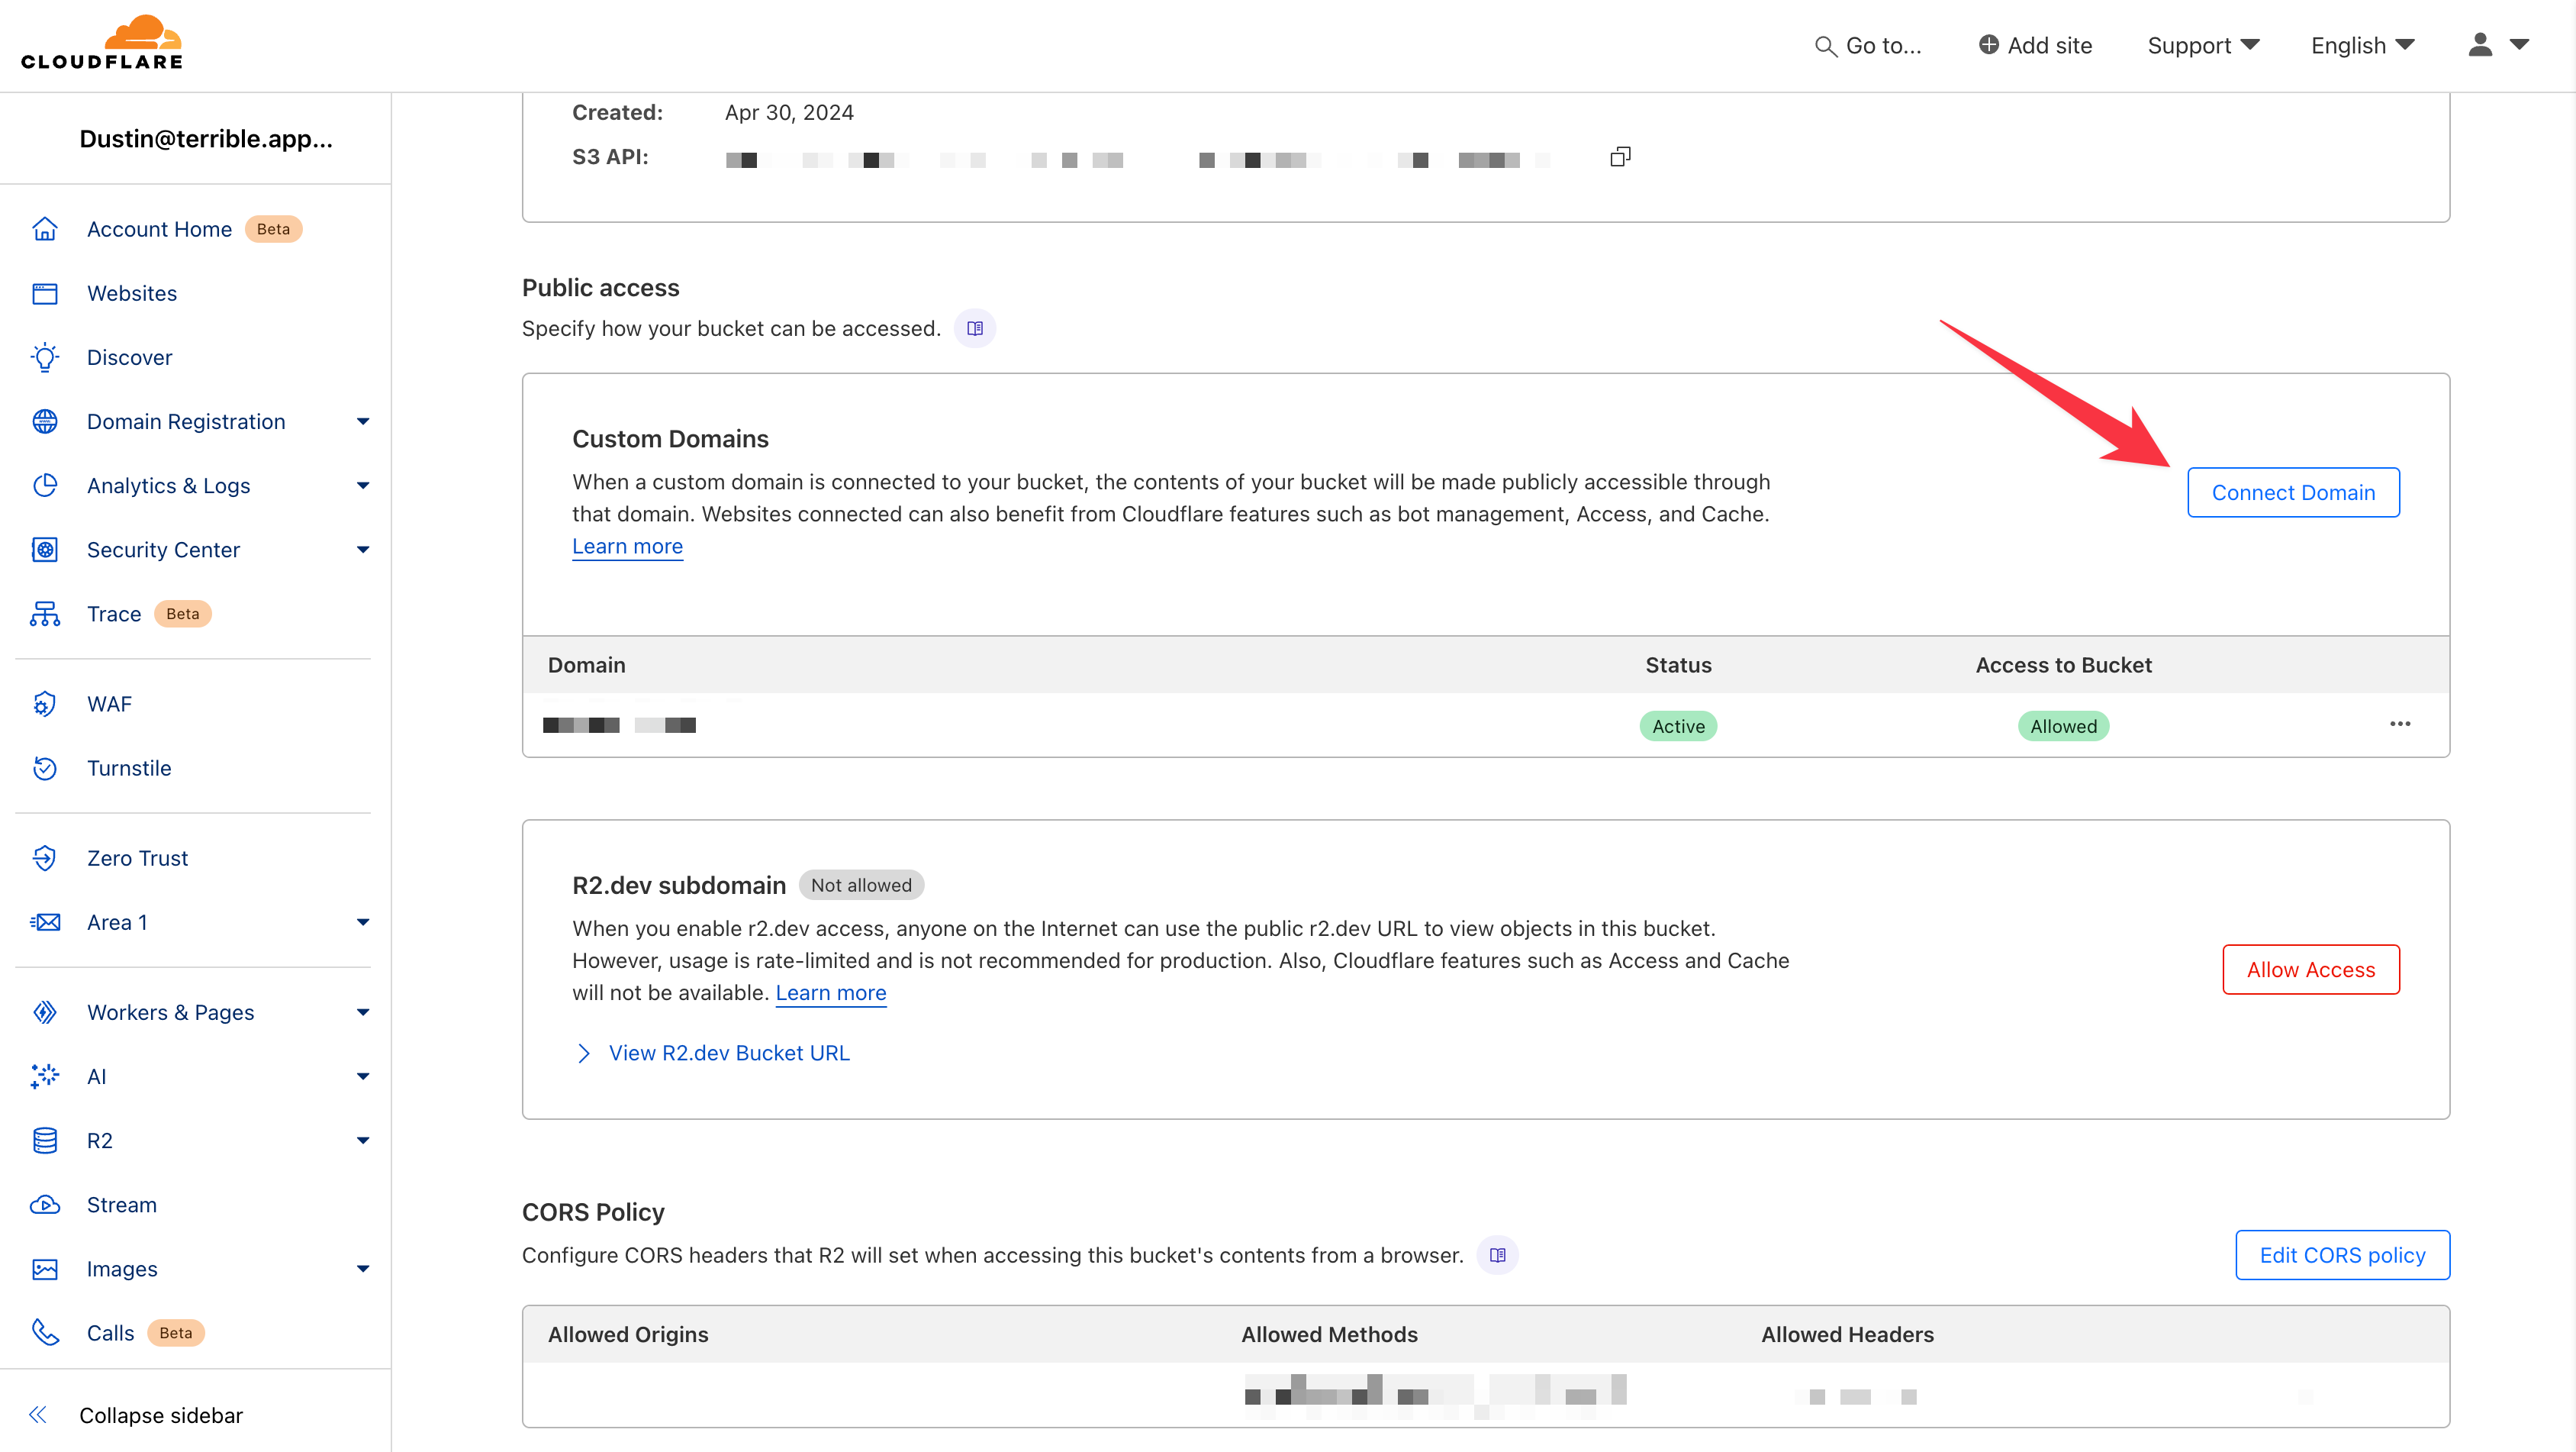Expand the AI submenu arrow
This screenshot has height=1452, width=2576.
(363, 1076)
